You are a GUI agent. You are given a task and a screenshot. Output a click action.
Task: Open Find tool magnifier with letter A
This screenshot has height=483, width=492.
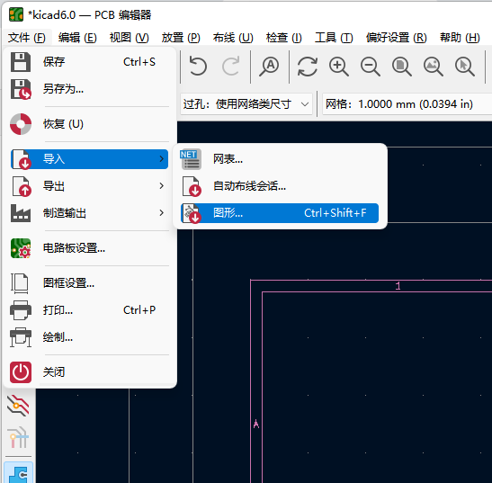click(269, 67)
